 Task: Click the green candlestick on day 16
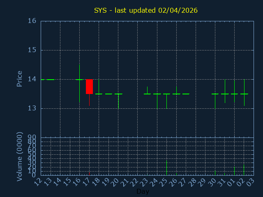79,80
